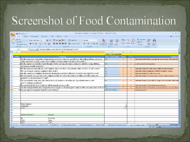This screenshot has width=190, height=142.
Task: Open the Borders dropdown arrow
Action: pos(42,43)
